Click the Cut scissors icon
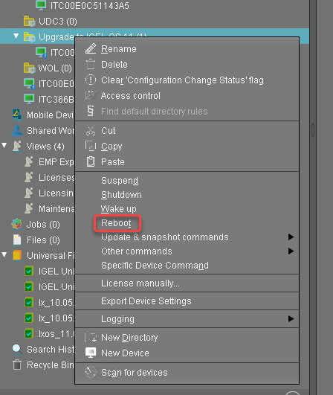333x395 pixels. point(91,130)
